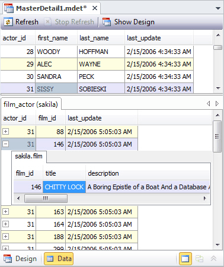Image resolution: width=224 pixels, height=267 pixels.
Task: Click the film_id column header in sakila.film
Action: (28, 173)
